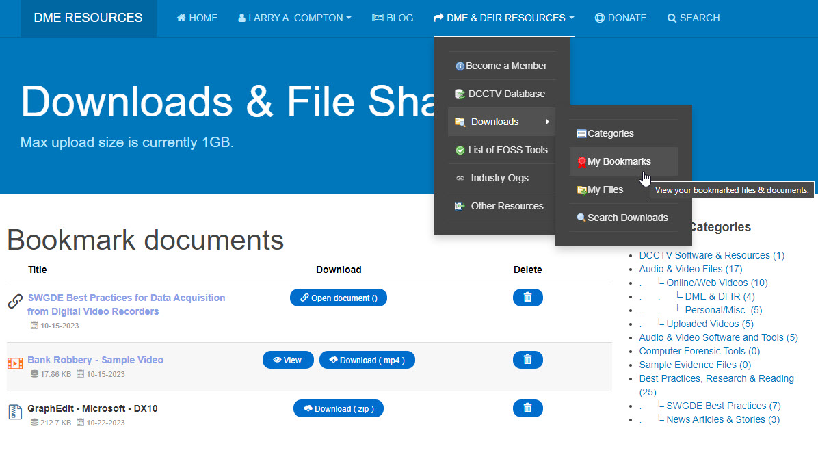
Task: Go to the Blog page
Action: pos(393,18)
